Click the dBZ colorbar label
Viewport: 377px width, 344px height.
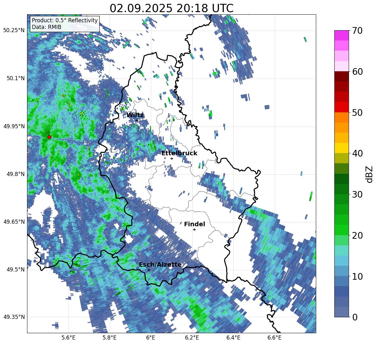pyautogui.click(x=370, y=174)
